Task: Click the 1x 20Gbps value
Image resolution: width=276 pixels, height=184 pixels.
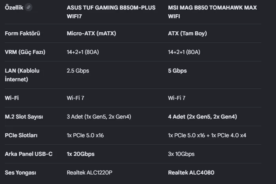Action: pyautogui.click(x=81, y=154)
